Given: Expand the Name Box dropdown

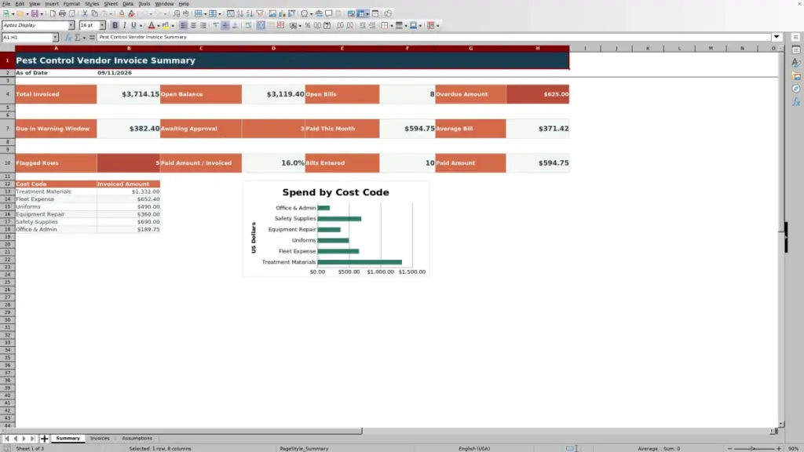Looking at the screenshot, I should point(55,38).
